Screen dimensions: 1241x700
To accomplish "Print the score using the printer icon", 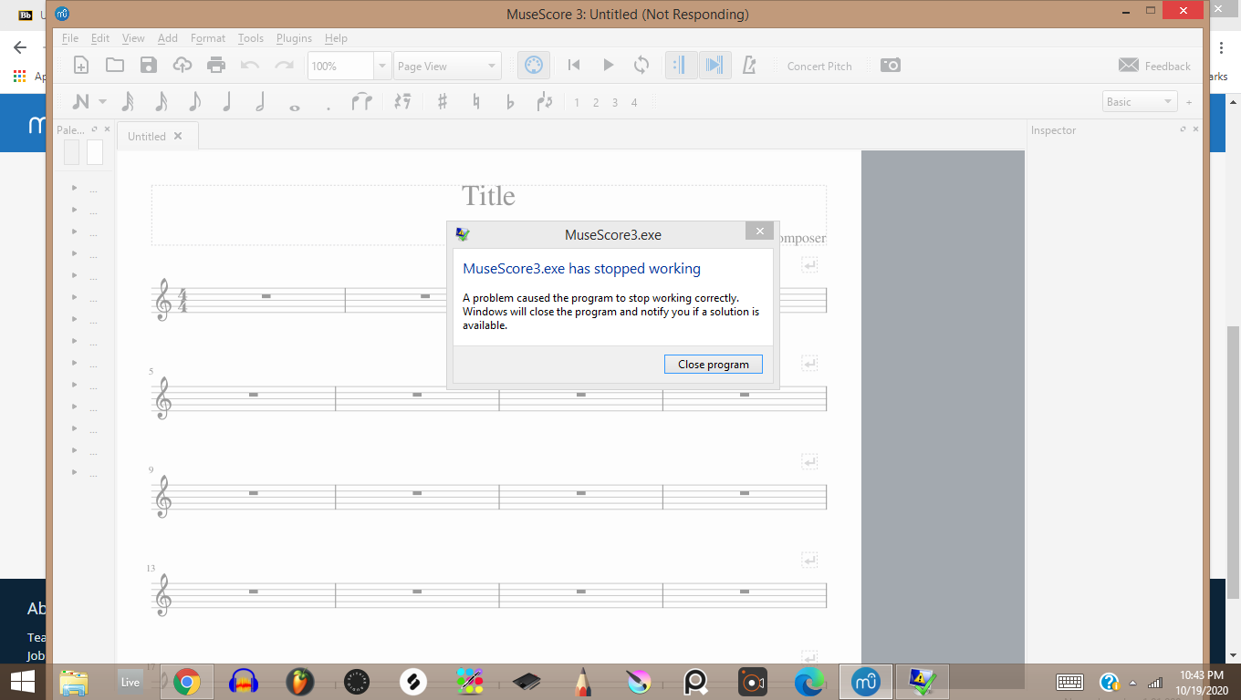I will point(216,65).
